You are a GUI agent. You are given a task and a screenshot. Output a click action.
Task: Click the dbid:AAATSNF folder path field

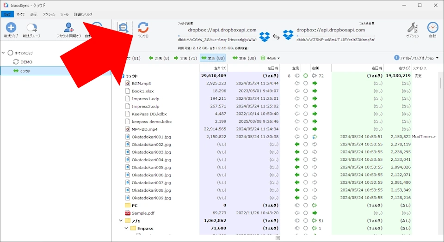(336, 40)
